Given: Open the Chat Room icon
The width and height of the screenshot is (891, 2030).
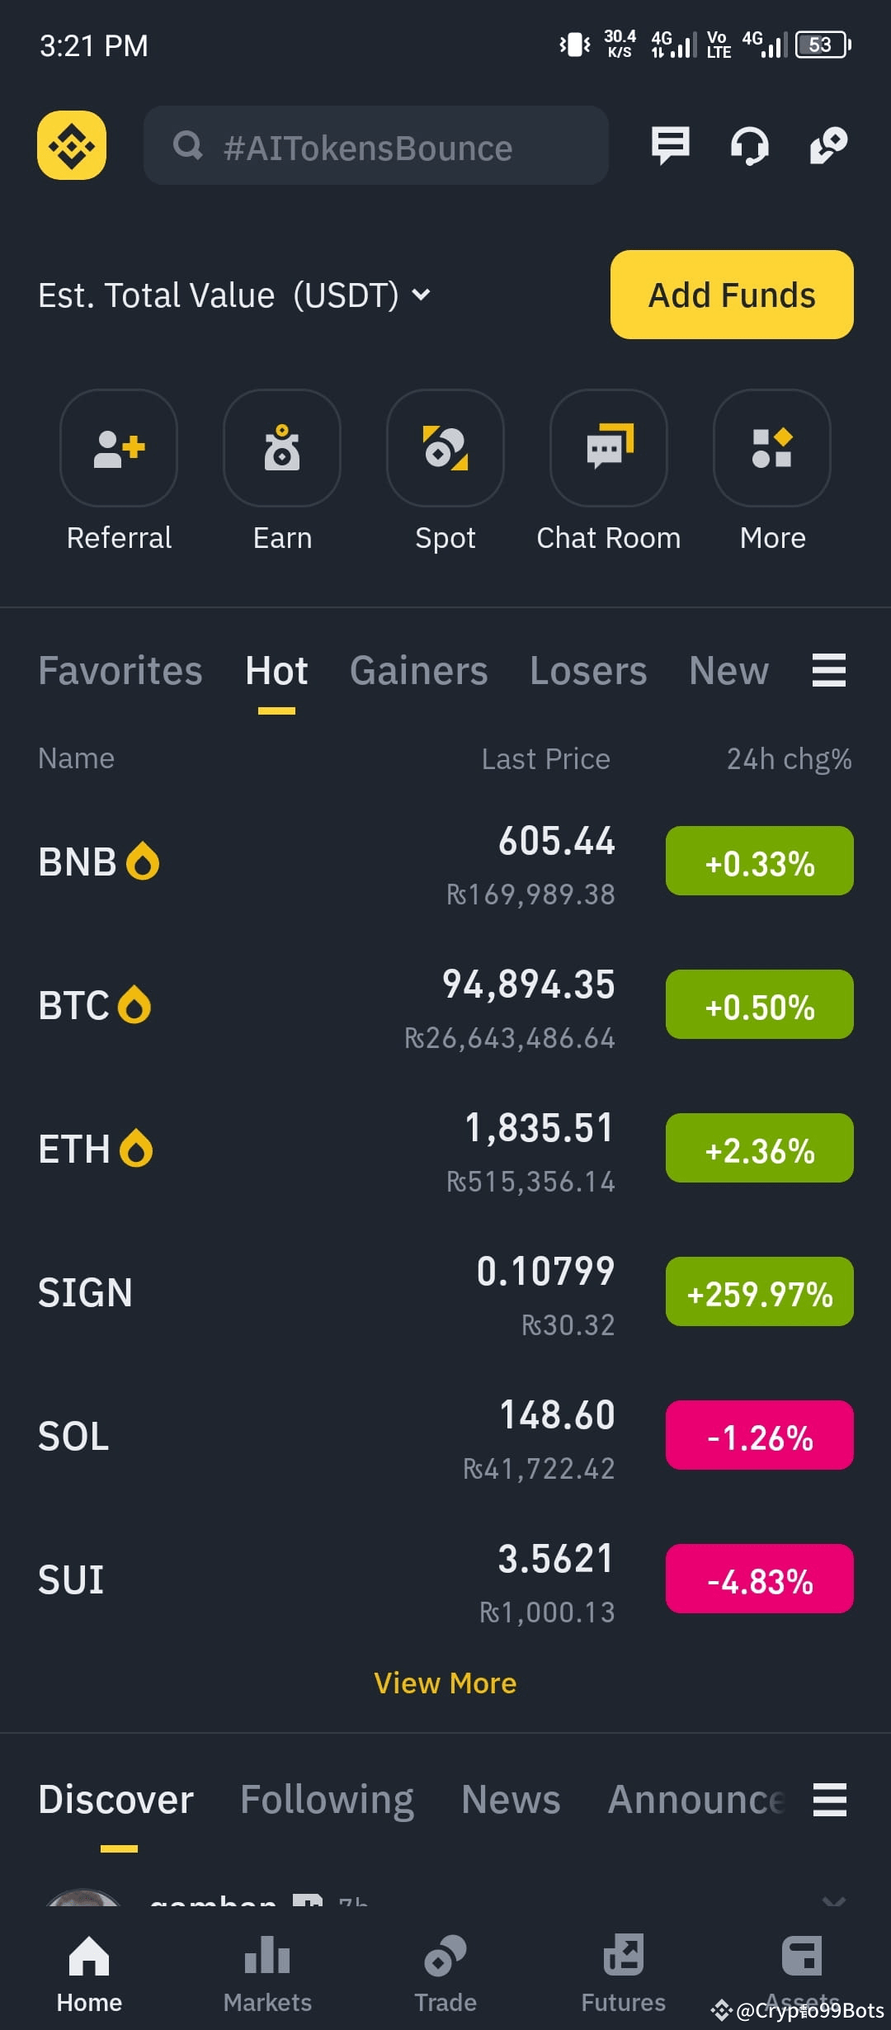Looking at the screenshot, I should coord(609,447).
